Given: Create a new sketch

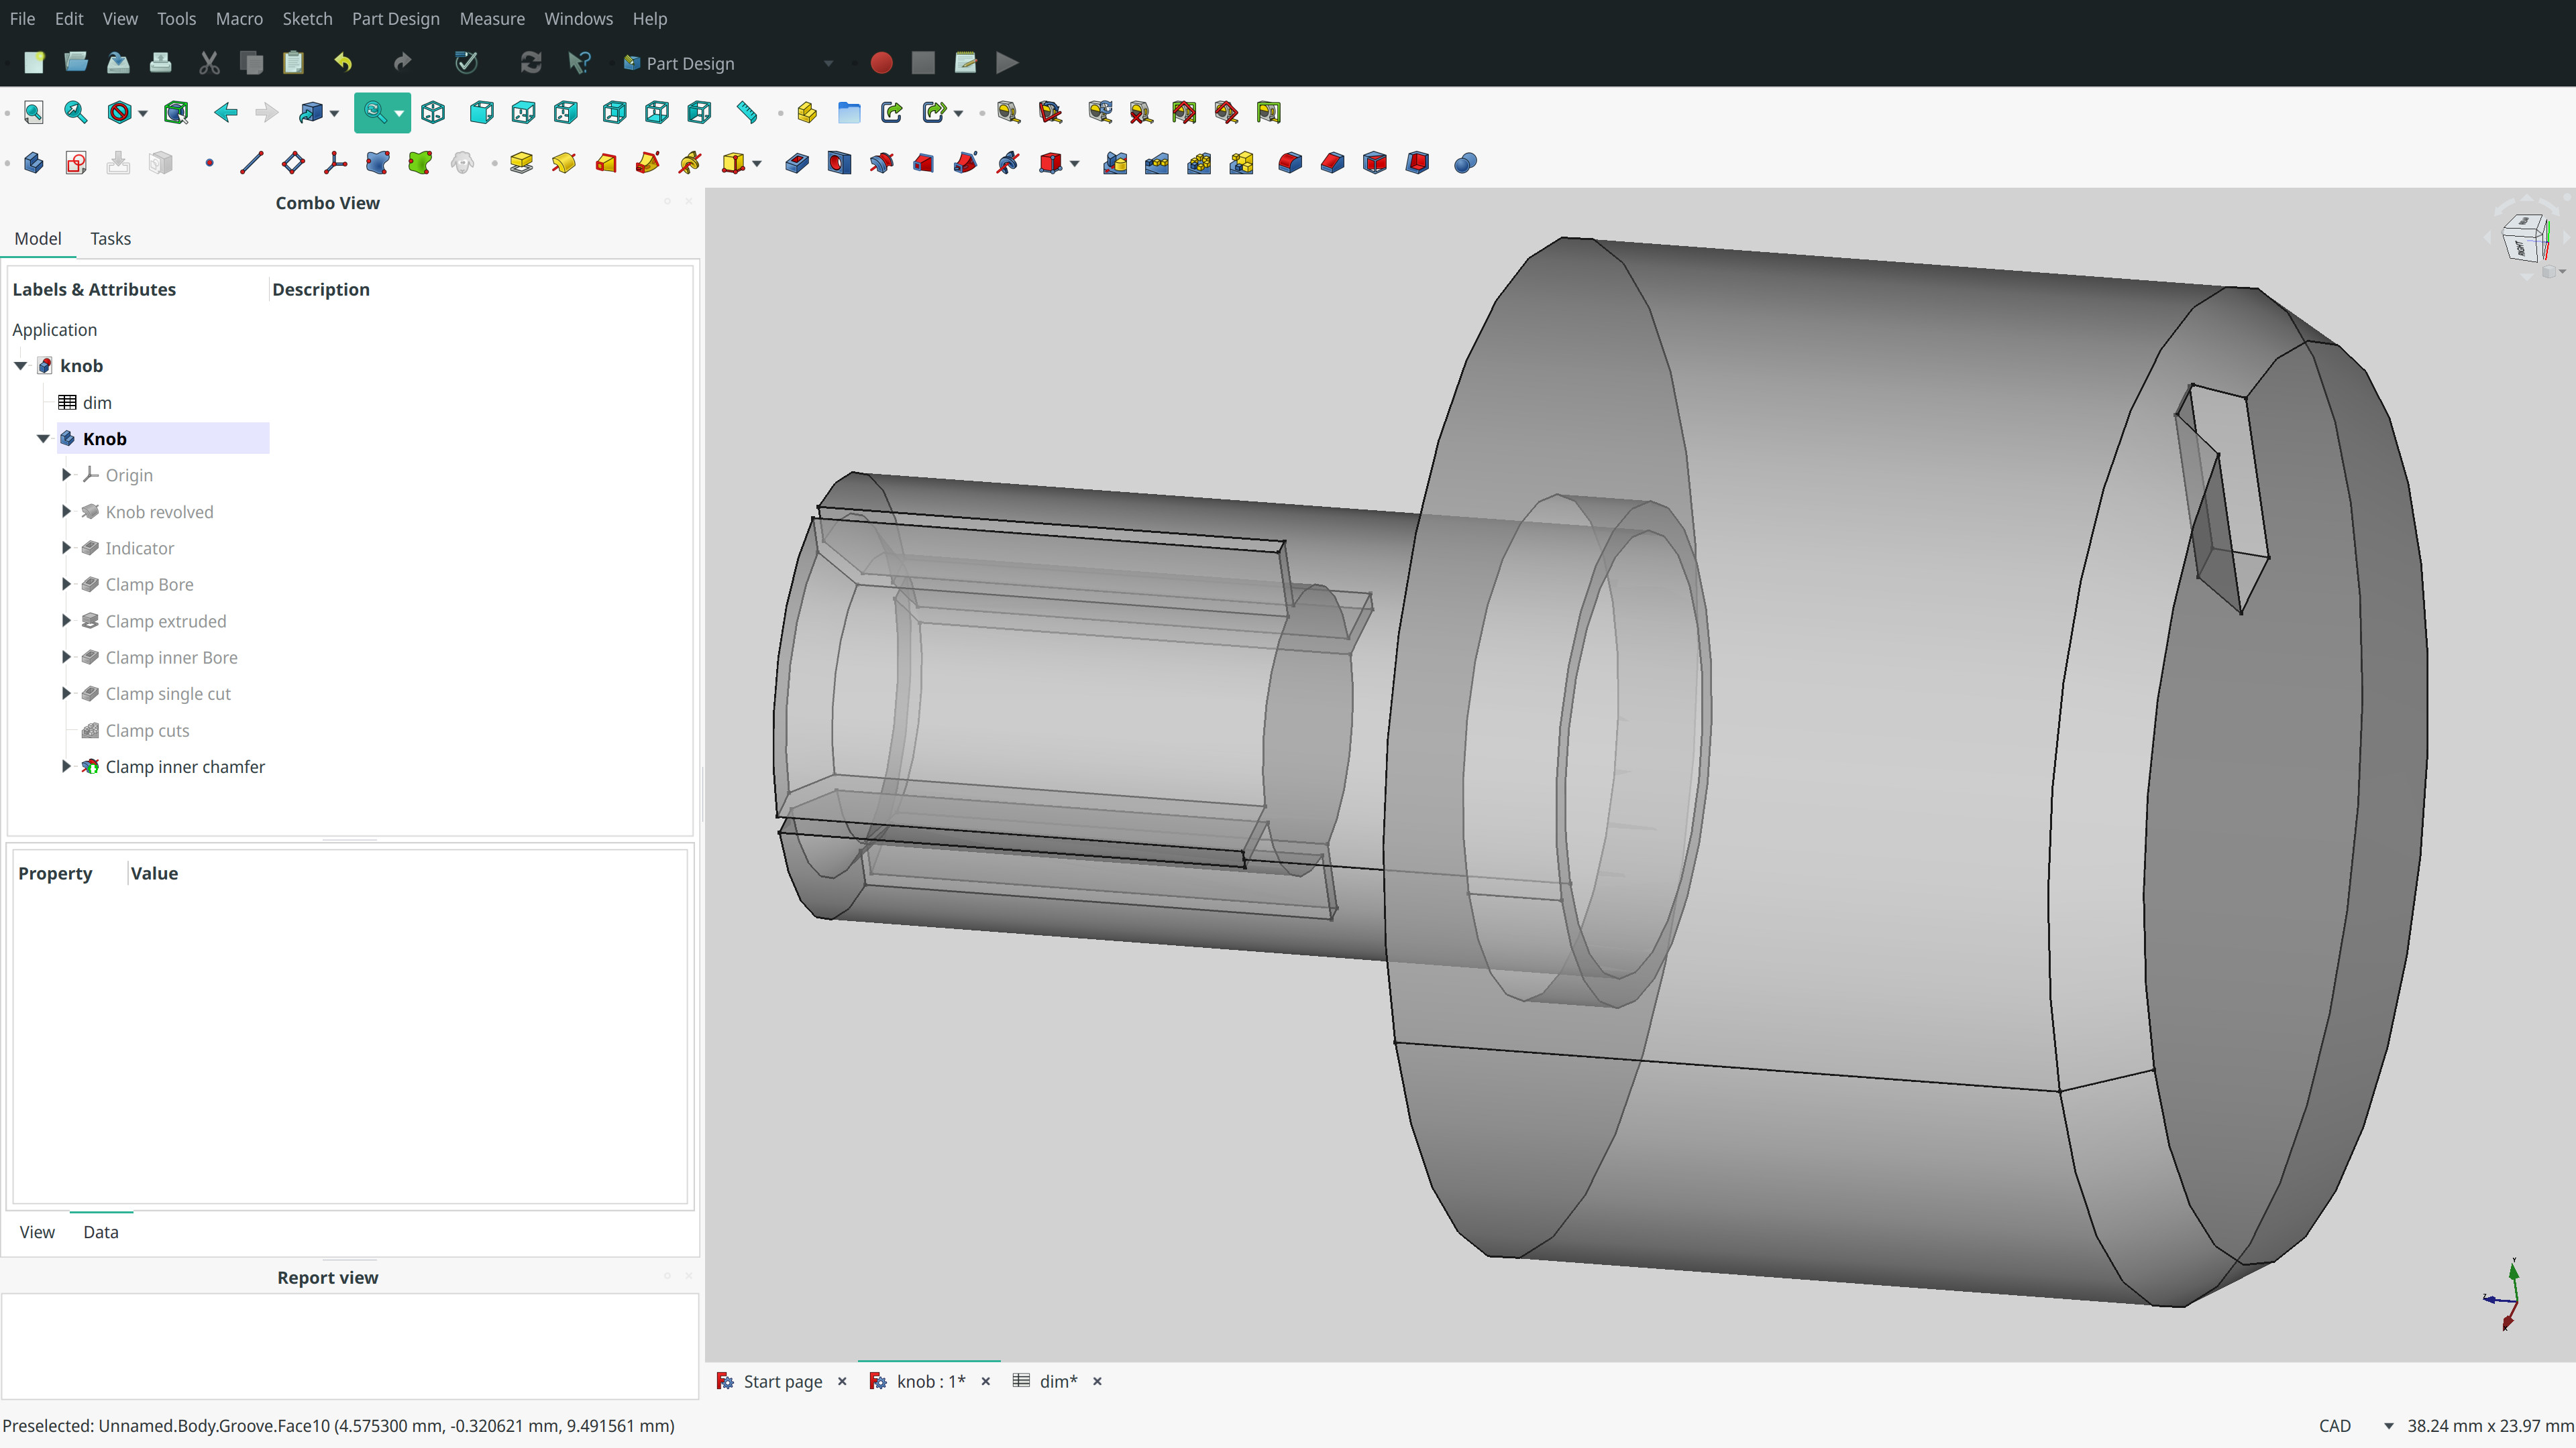Looking at the screenshot, I should coord(75,162).
